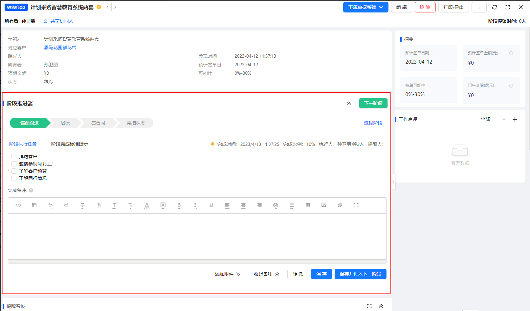
Task: Switch to 阶段完成标准提示 tab
Action: pyautogui.click(x=70, y=144)
